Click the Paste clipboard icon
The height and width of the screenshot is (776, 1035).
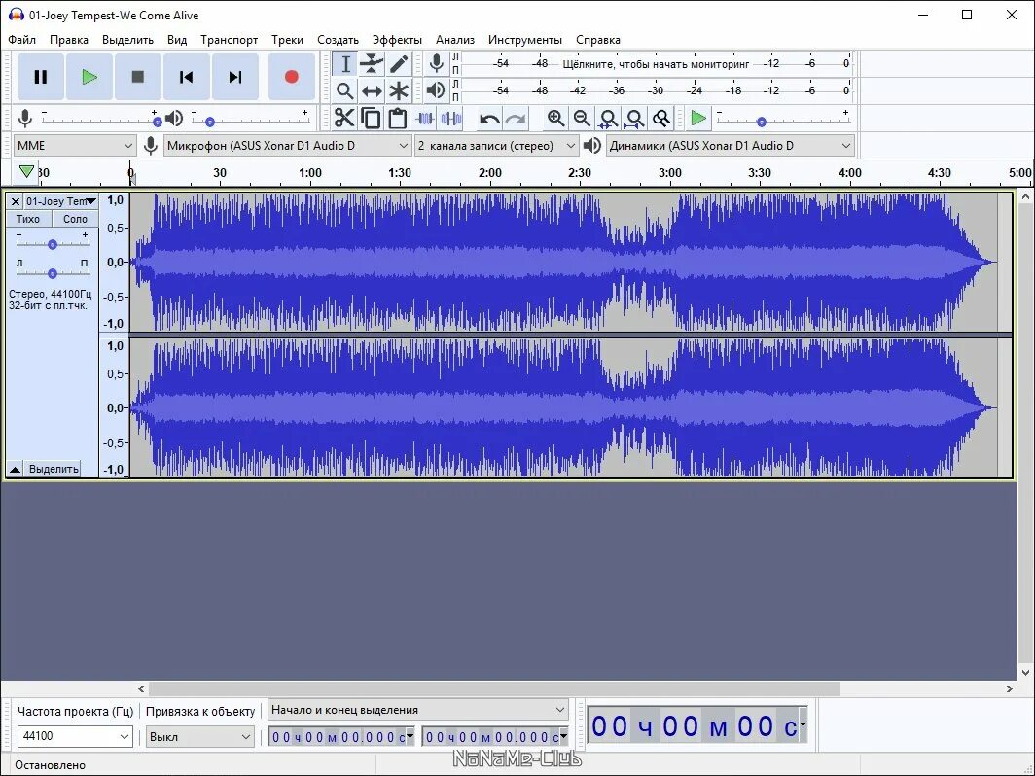point(397,118)
